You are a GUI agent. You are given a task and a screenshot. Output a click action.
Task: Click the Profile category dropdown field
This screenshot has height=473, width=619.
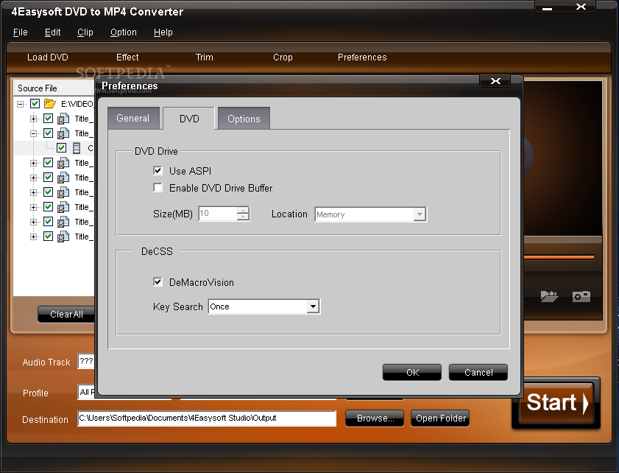click(86, 392)
